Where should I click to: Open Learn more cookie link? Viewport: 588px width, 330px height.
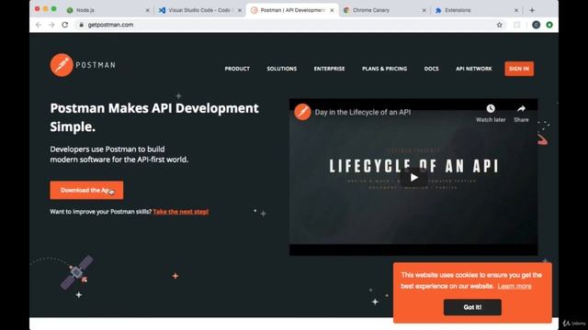tap(514, 286)
